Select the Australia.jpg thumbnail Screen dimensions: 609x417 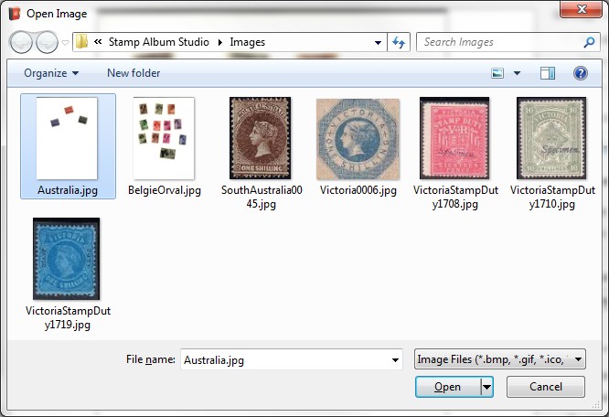67,138
